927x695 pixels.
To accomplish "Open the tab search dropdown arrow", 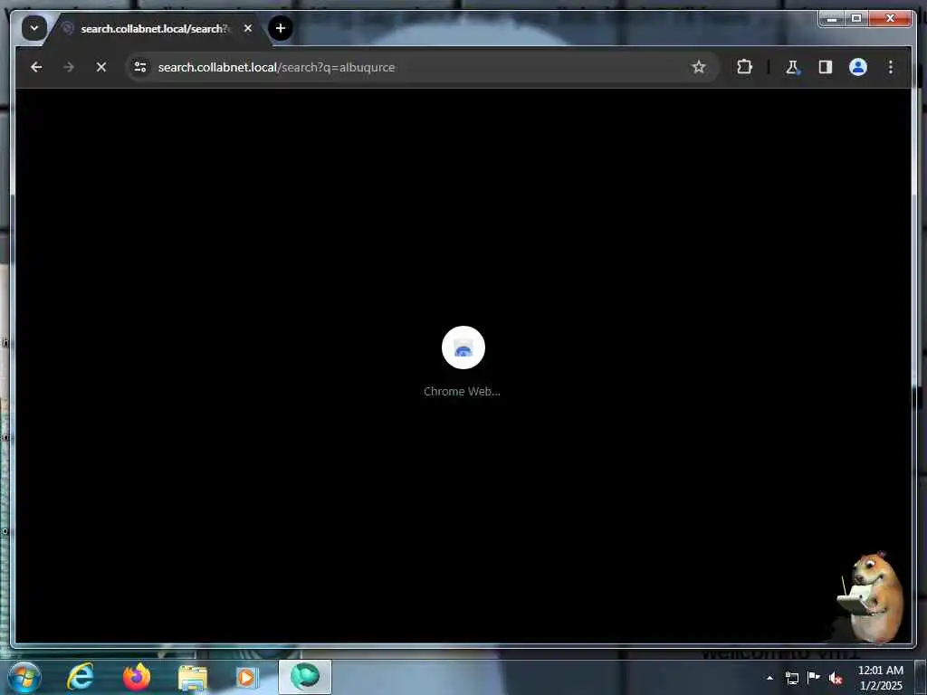I will [34, 28].
